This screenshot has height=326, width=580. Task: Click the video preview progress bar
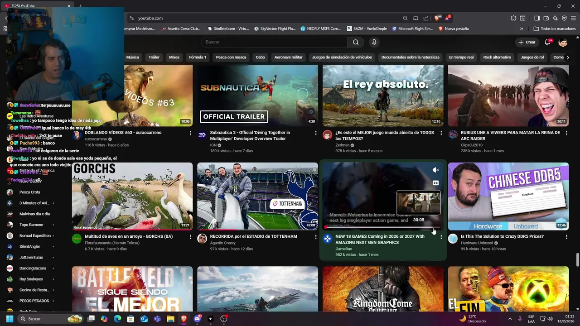point(383,228)
